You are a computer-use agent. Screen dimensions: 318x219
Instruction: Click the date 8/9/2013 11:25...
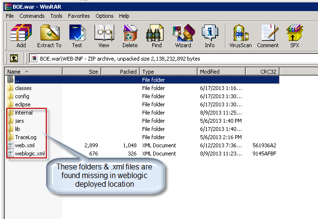pos(221,113)
